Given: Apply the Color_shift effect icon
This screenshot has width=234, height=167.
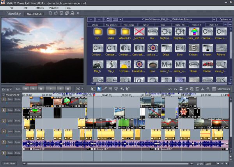Looking at the screenshot, I should click(194, 32).
